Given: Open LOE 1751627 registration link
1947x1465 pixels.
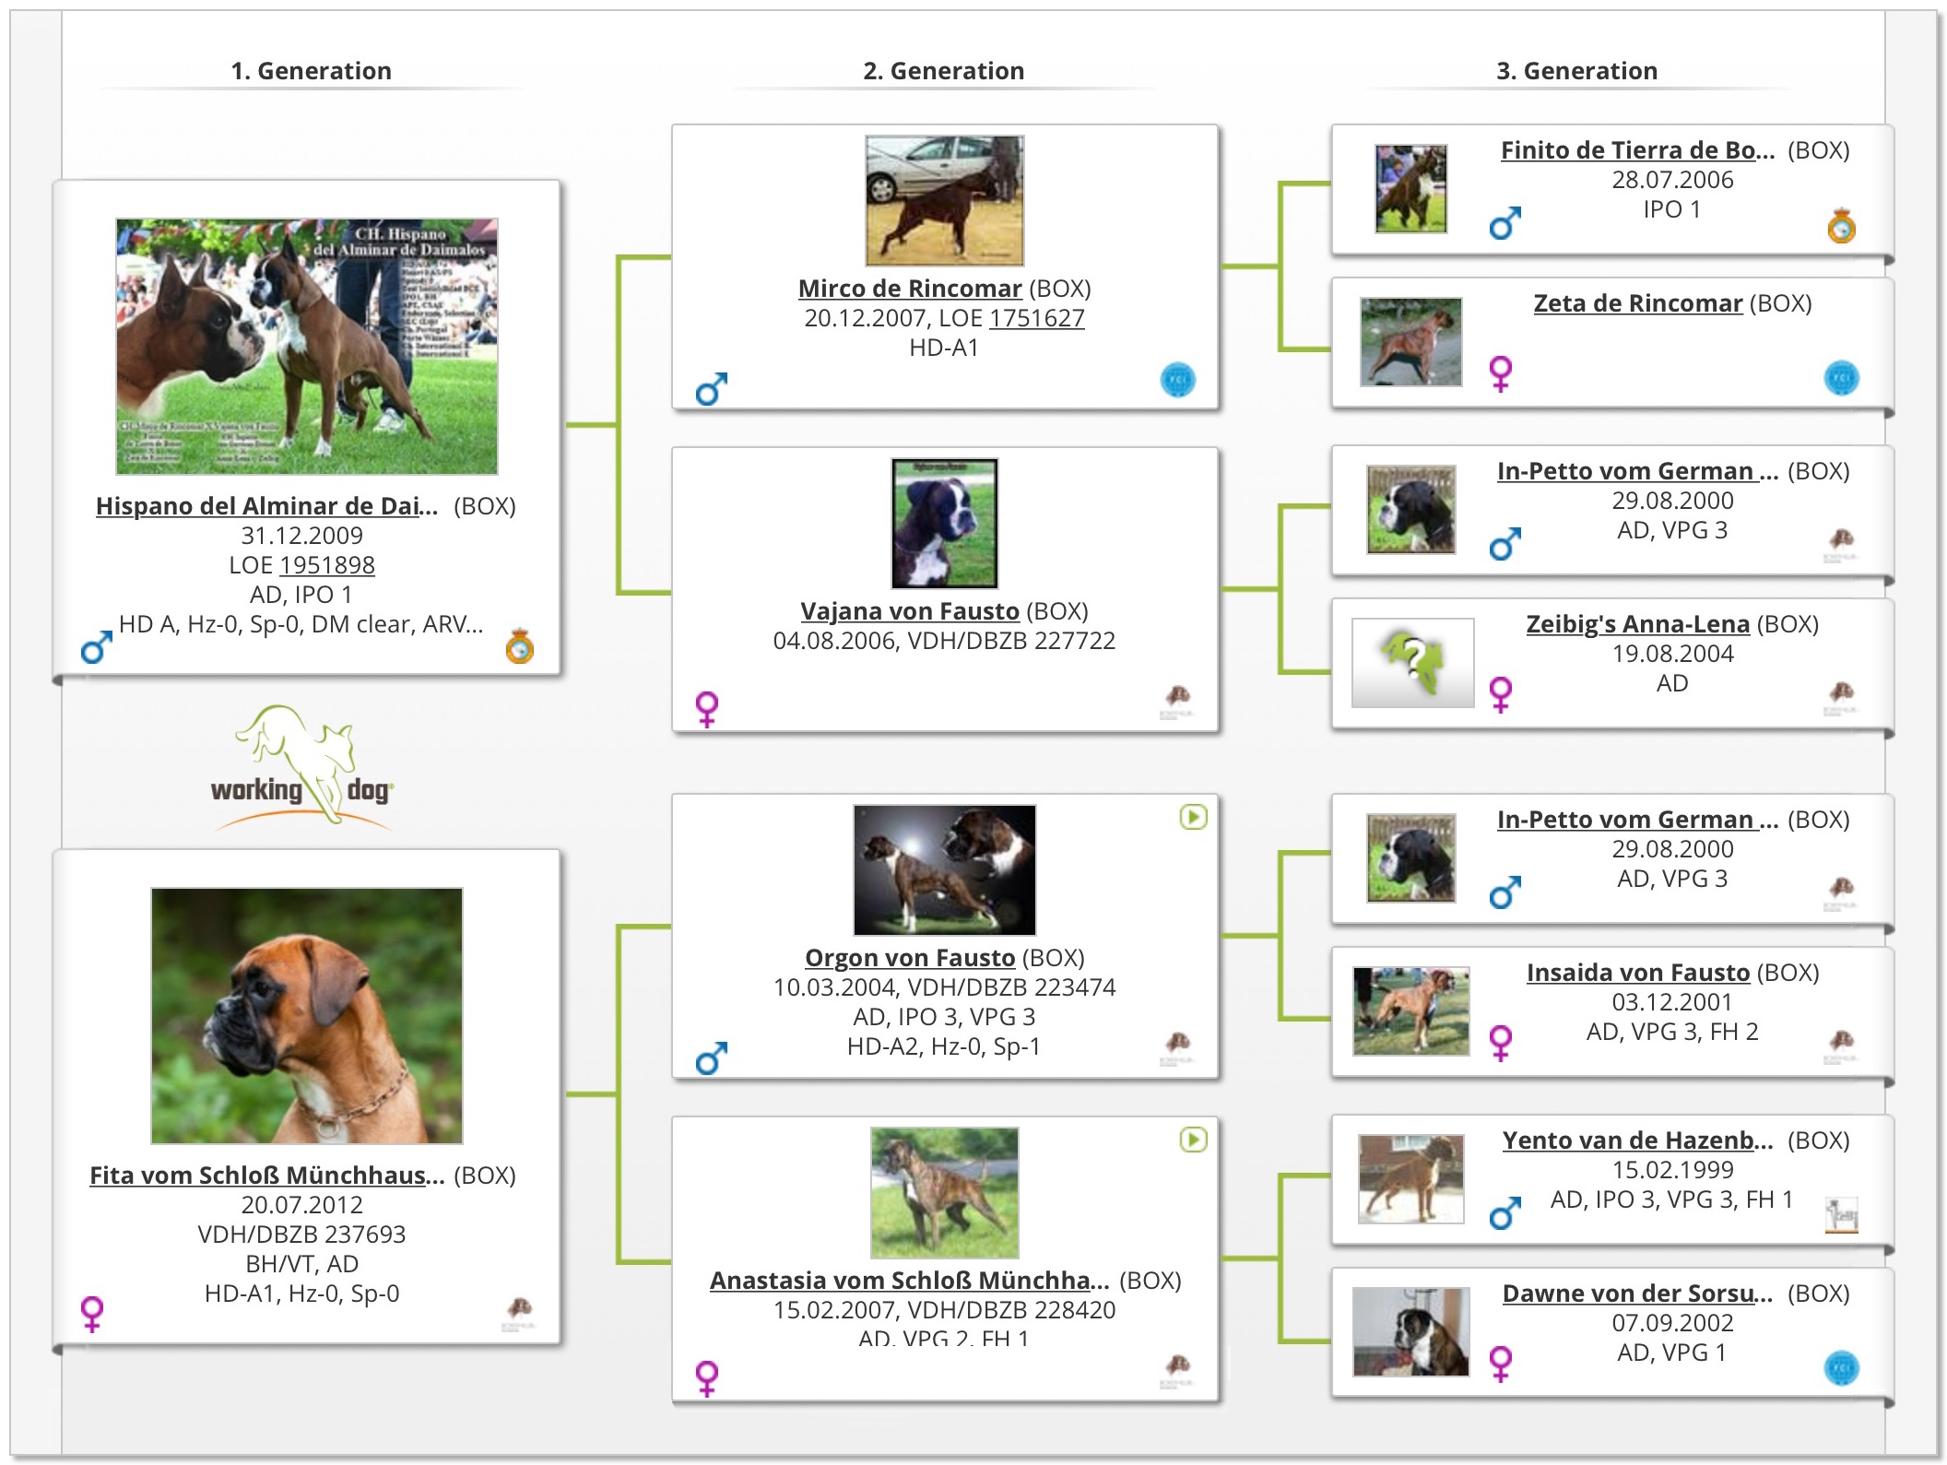Looking at the screenshot, I should coord(1036,318).
